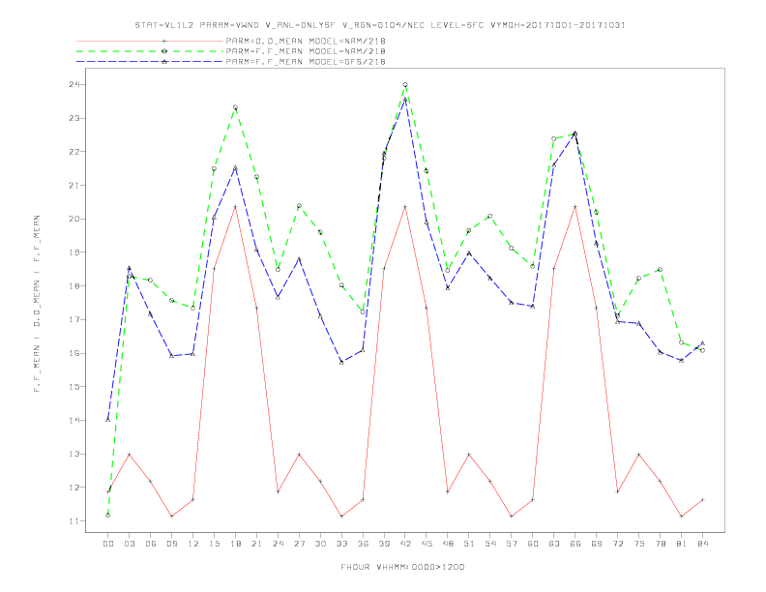Click the chart title starting with STAT=VL1L2
Screen dimensions: 766x592
click(380, 25)
